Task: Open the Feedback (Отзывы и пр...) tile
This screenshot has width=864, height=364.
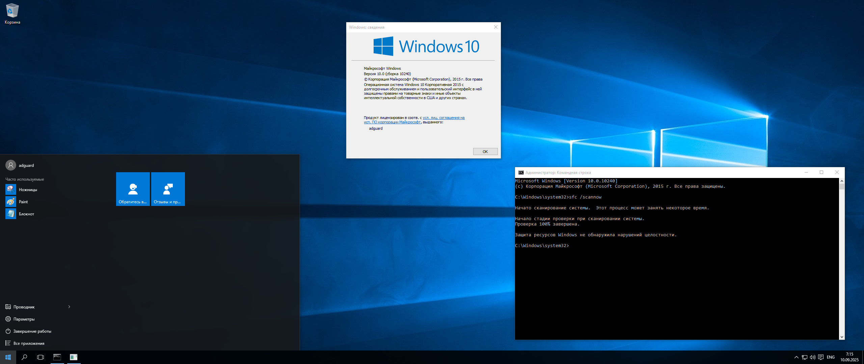Action: 168,189
